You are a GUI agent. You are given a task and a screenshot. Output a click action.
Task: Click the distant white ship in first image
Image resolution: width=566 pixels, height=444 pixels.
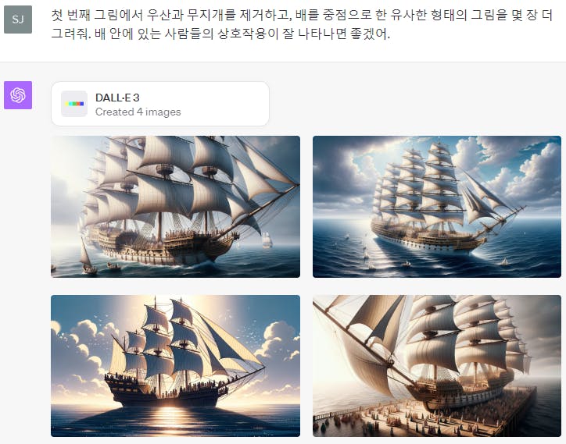click(267, 240)
